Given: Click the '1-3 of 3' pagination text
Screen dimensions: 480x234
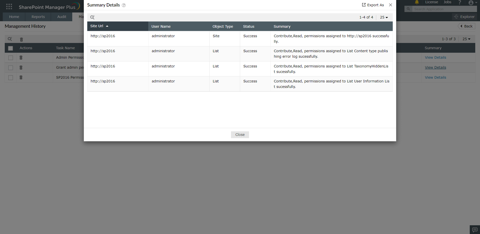Looking at the screenshot, I should tap(449, 39).
